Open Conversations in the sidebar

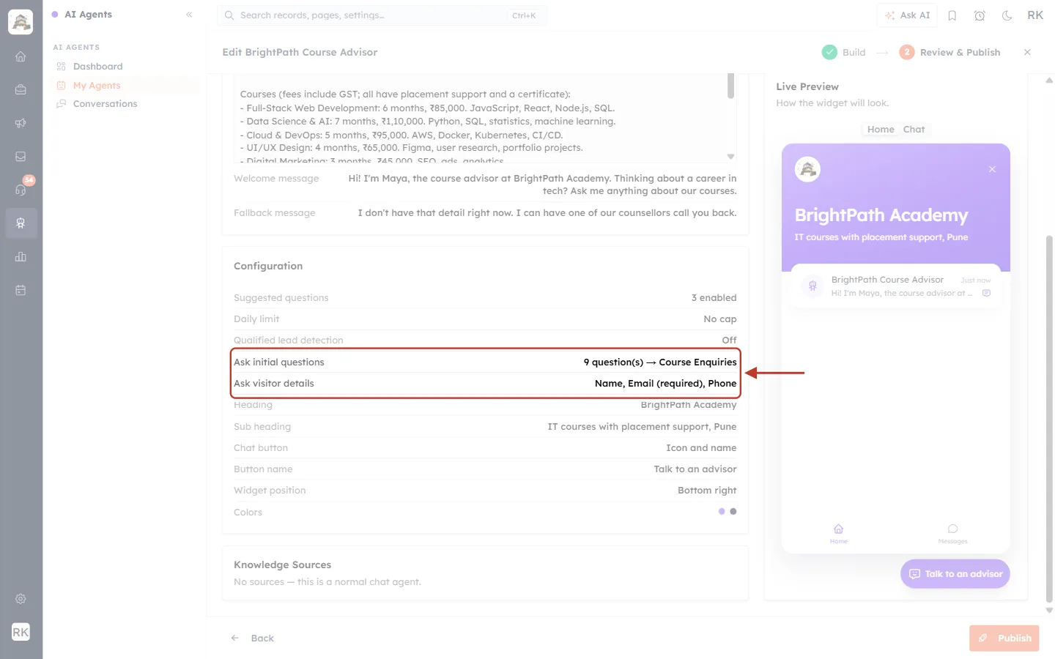point(105,104)
